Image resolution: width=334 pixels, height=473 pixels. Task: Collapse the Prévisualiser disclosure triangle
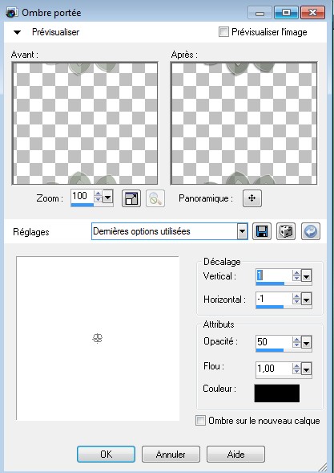point(17,32)
